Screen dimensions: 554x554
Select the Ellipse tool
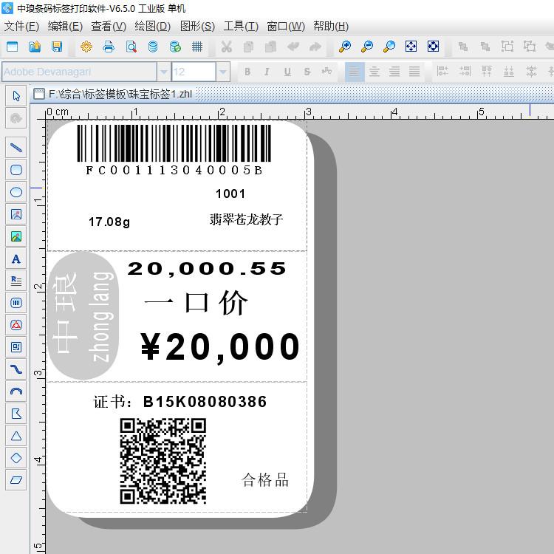[16, 192]
